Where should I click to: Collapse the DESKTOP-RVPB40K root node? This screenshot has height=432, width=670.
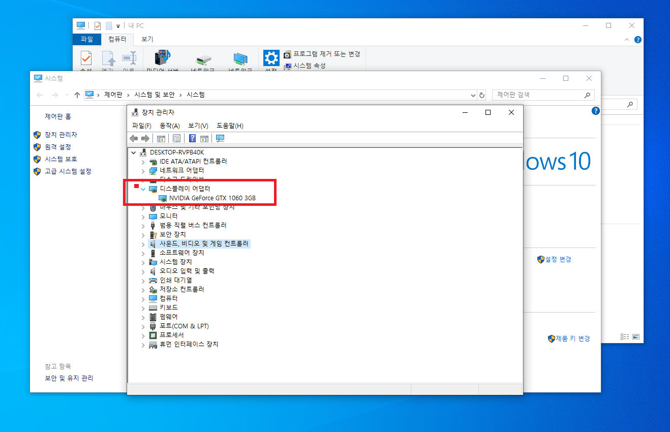pos(134,152)
